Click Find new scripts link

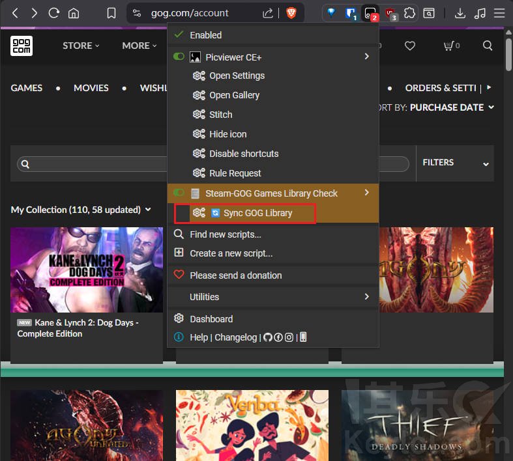pos(225,234)
